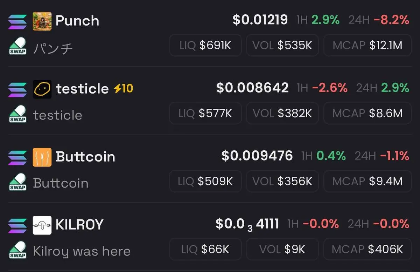Screen dimensions: 420x272
Task: Click the SWAP icon in testicle row
Action: point(17,114)
